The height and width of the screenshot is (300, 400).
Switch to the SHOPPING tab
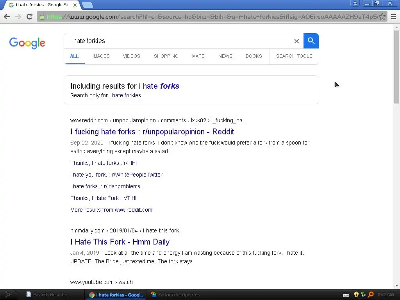pyautogui.click(x=166, y=56)
